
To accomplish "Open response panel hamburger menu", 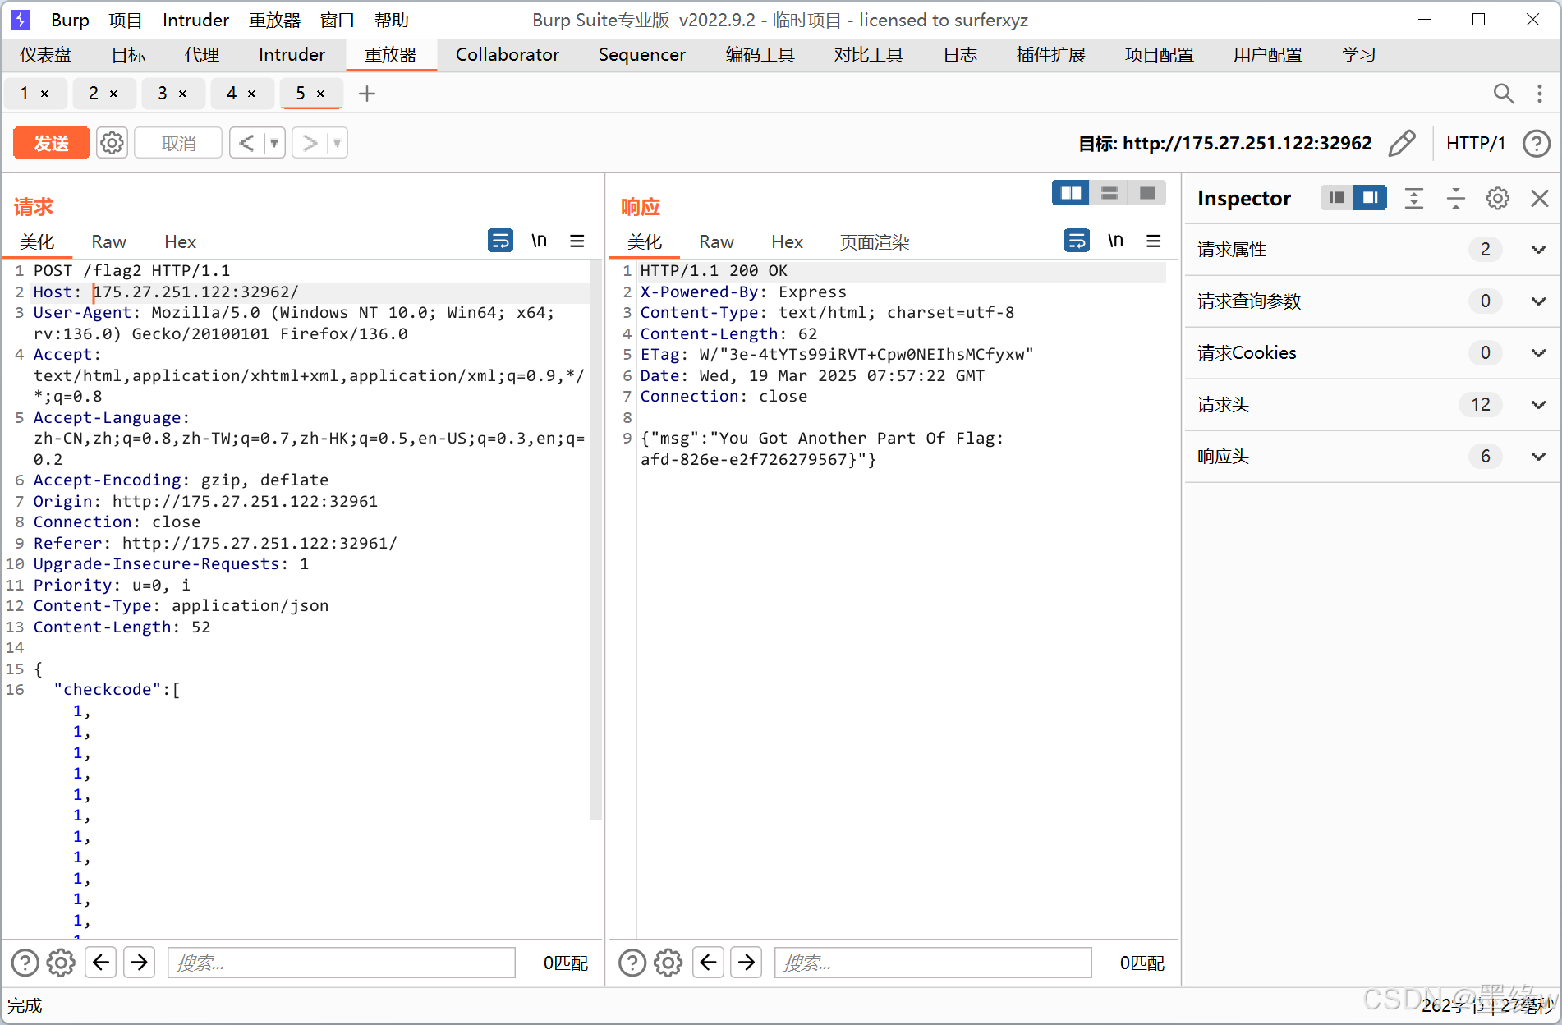I will pyautogui.click(x=1154, y=241).
